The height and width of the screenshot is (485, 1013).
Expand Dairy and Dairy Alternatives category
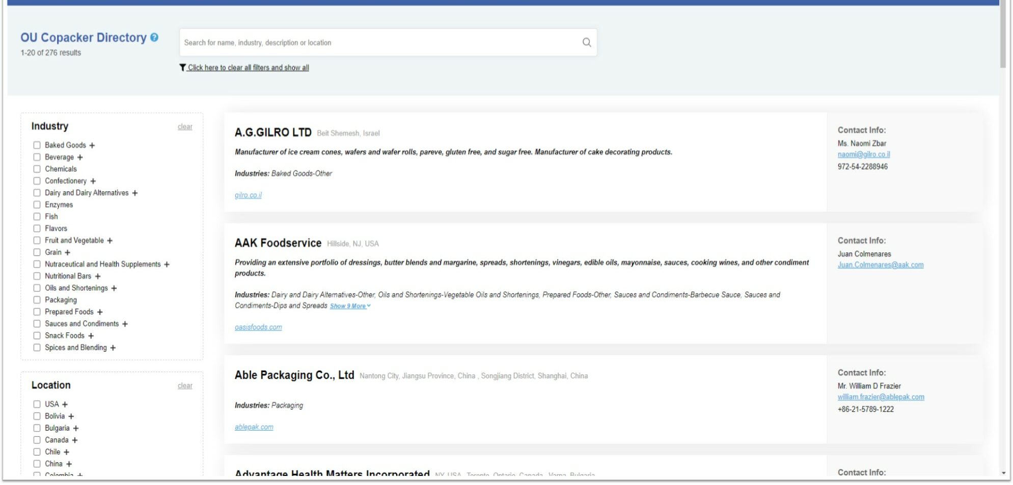coord(135,193)
